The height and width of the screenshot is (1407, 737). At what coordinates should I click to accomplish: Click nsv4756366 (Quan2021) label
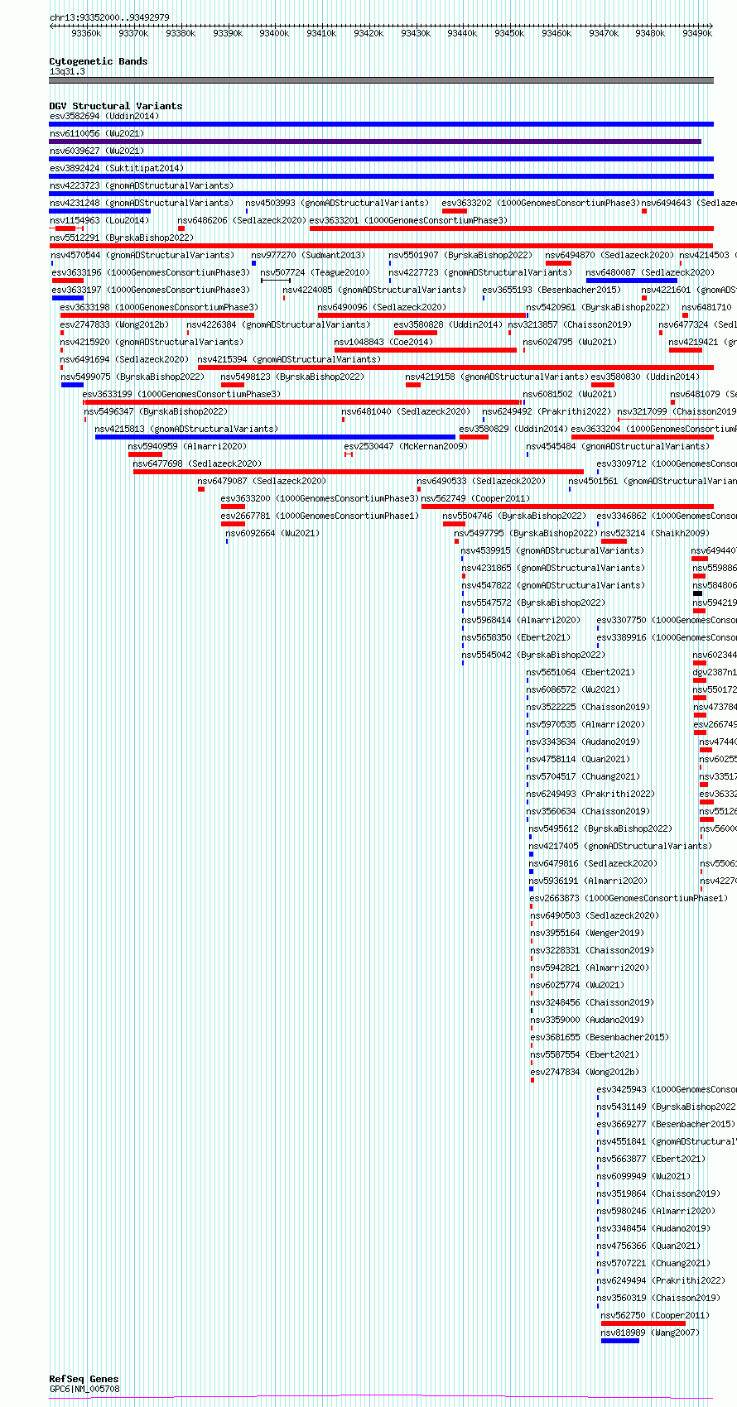coord(648,1246)
